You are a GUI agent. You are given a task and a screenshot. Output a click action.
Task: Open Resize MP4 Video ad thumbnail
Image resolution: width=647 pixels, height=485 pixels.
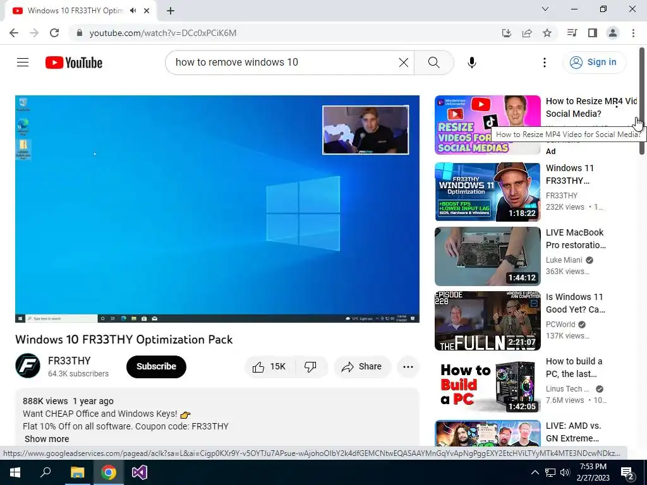coord(487,124)
